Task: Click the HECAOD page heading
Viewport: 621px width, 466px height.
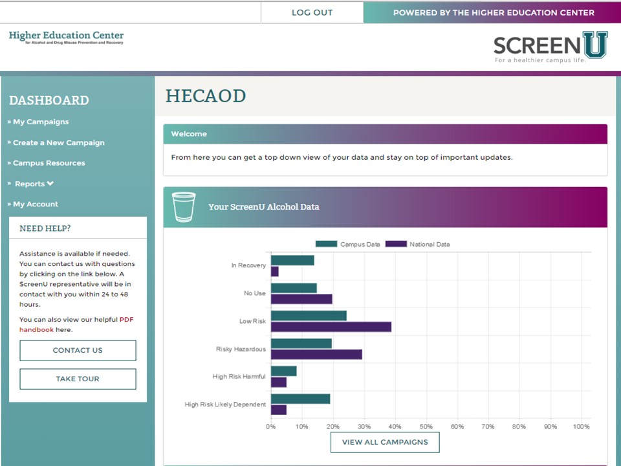Action: pos(206,96)
